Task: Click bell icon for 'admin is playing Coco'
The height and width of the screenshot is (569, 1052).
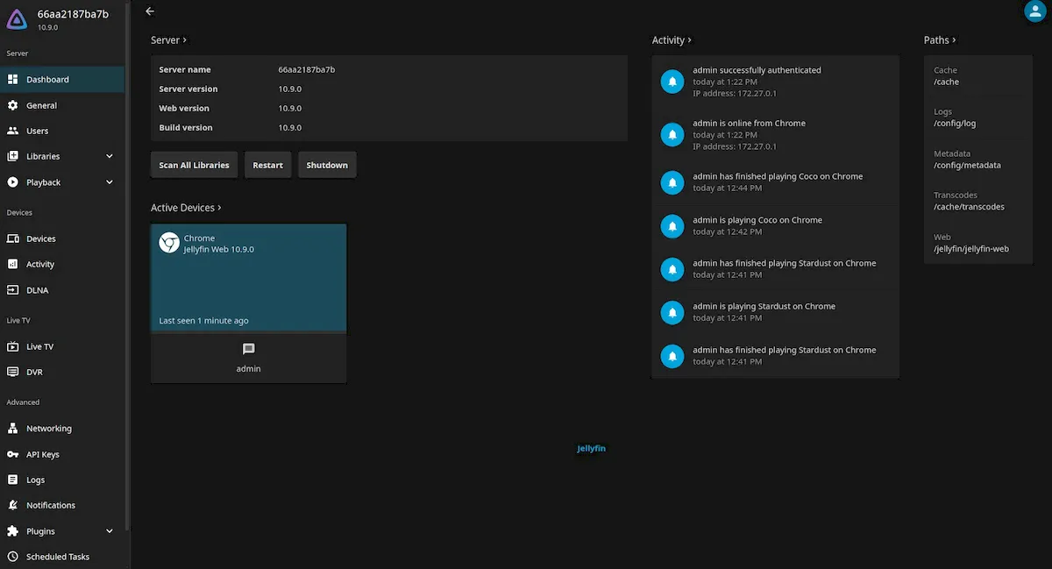Action: [x=672, y=225]
